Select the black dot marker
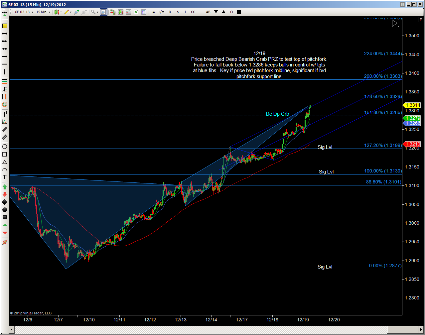The image size is (425, 335). [x=5, y=210]
